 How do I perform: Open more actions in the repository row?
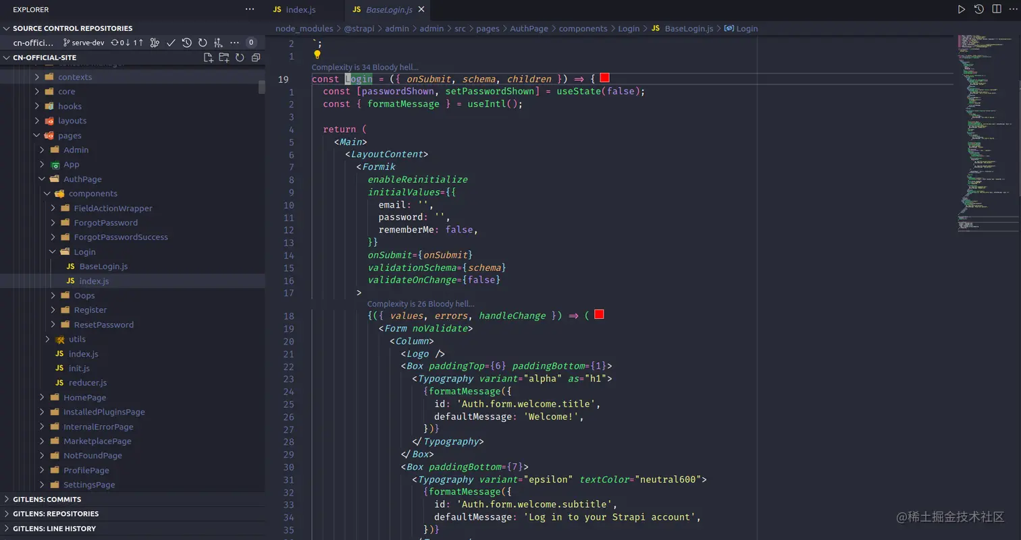click(235, 42)
